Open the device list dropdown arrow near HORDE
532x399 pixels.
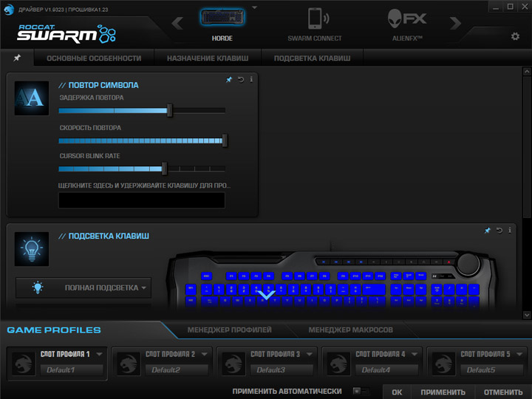tap(254, 7)
